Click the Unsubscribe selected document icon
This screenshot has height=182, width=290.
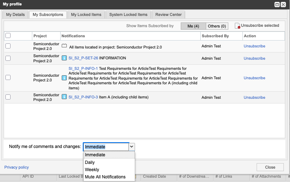click(237, 26)
